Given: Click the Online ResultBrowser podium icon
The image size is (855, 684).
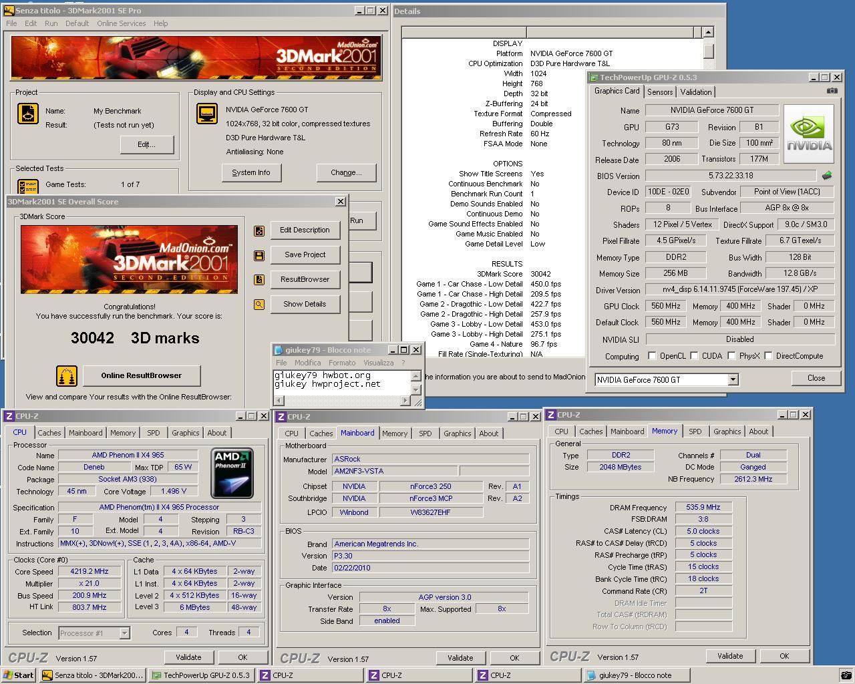Looking at the screenshot, I should (x=67, y=376).
